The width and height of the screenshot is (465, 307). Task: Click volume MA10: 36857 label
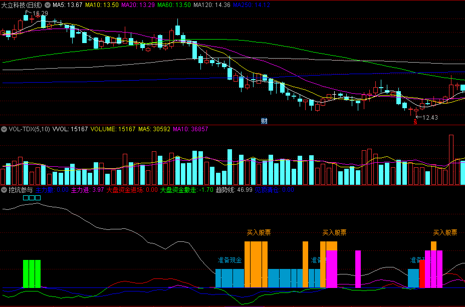(x=190, y=129)
